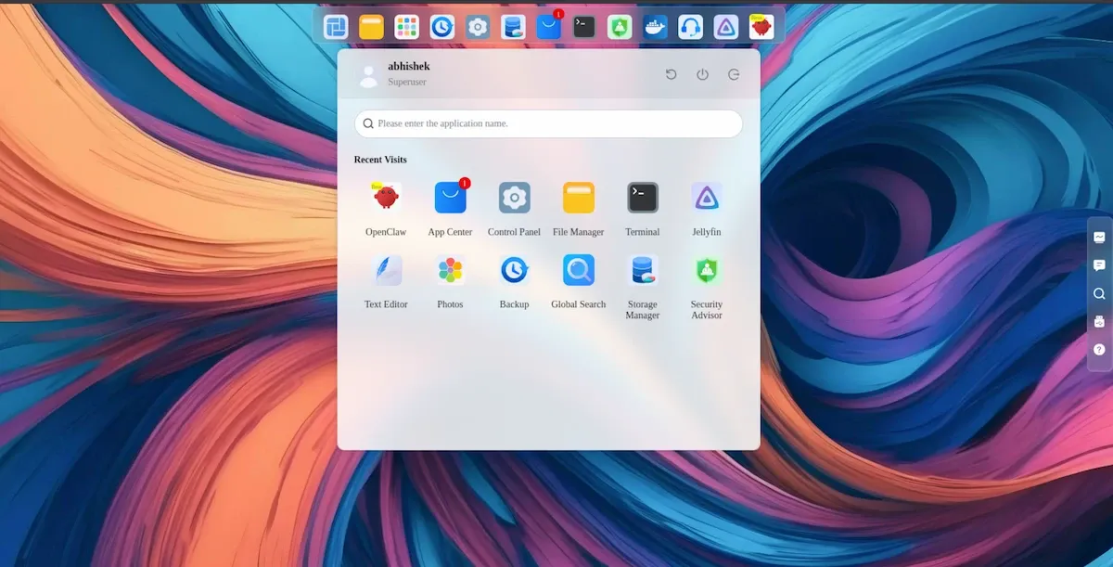Click the 'Superuser' role label
The width and height of the screenshot is (1113, 567).
pyautogui.click(x=407, y=82)
